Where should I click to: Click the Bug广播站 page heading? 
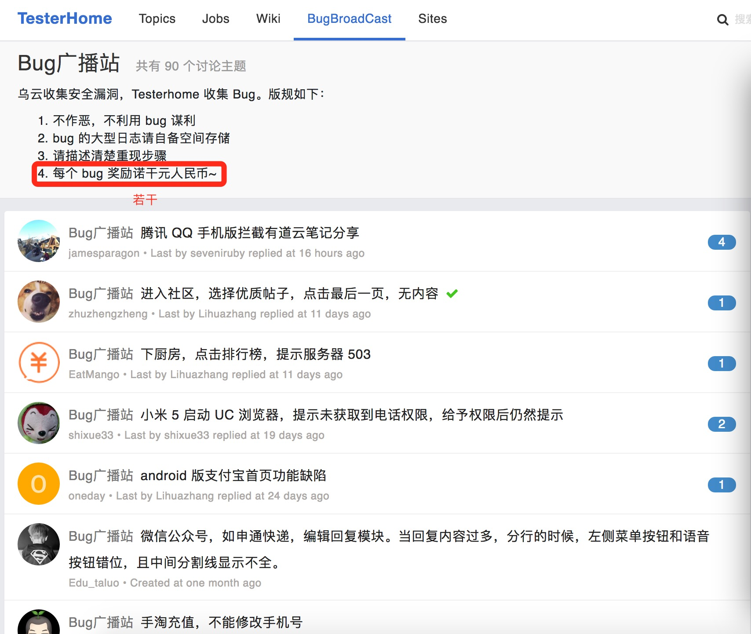(69, 63)
